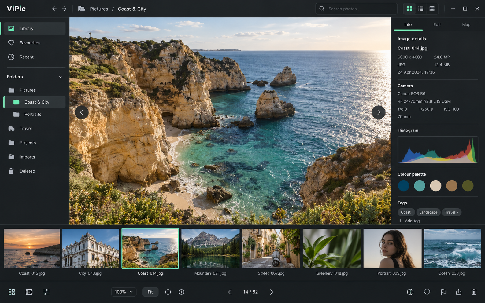
Task: Toggle the filmstrip icon in bottom bar
Action: coord(29,292)
